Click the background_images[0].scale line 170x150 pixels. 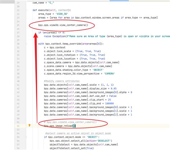click(x=88, y=107)
